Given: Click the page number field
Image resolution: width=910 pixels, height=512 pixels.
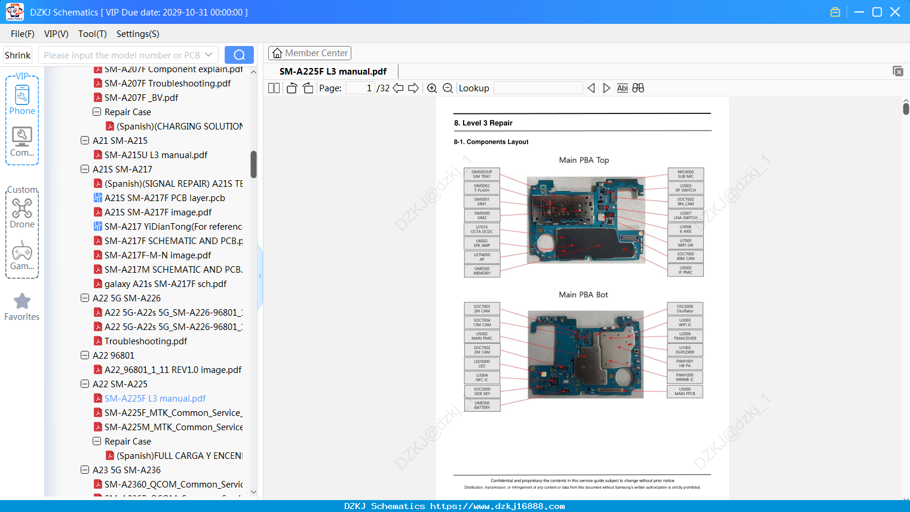Looking at the screenshot, I should pyautogui.click(x=360, y=88).
